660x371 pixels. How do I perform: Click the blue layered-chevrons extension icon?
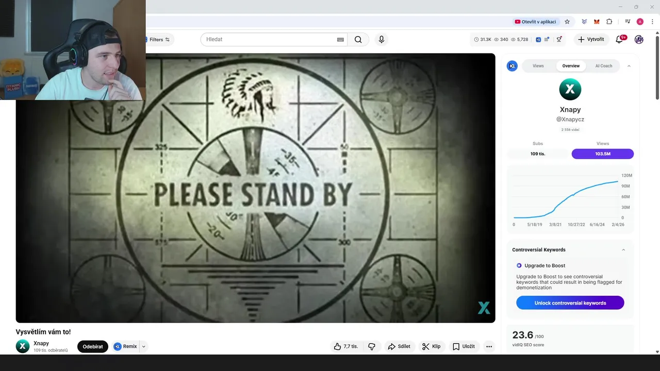(584, 22)
